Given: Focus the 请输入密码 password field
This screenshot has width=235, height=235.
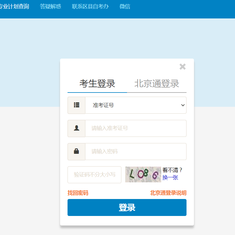Looking at the screenshot, I should (136, 151).
